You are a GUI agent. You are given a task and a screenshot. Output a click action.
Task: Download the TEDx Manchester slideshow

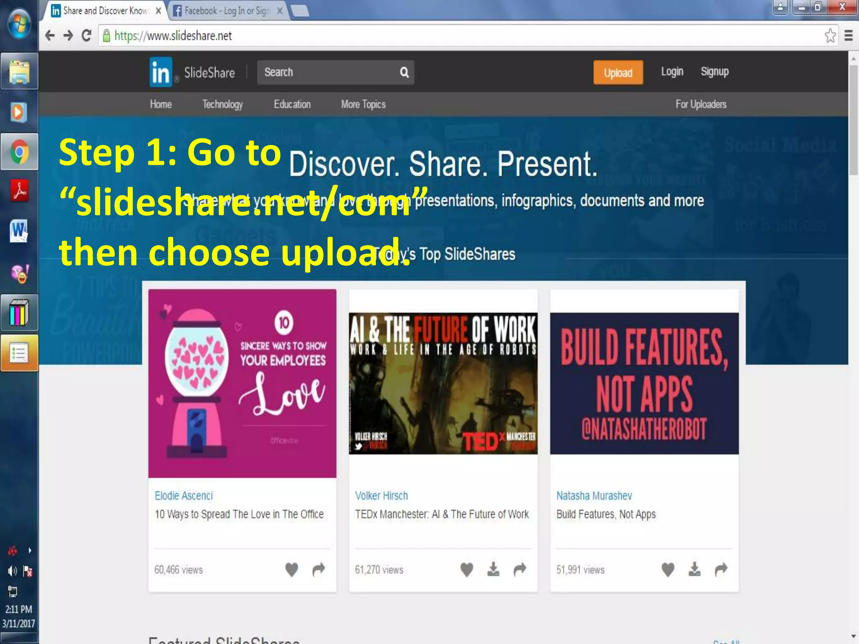(493, 569)
